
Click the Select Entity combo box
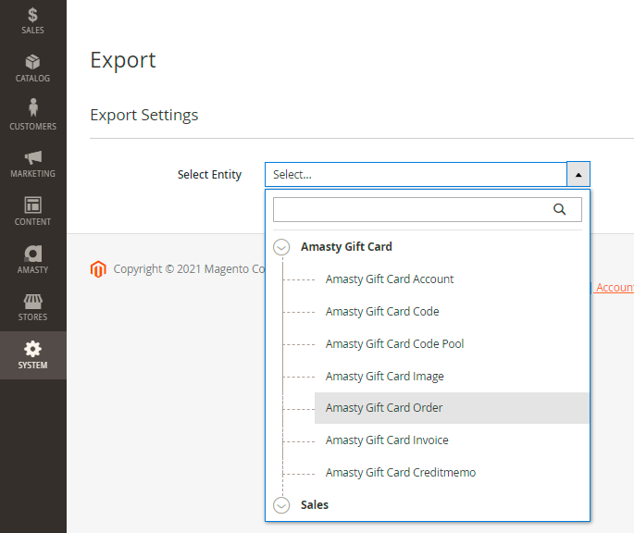[416, 174]
